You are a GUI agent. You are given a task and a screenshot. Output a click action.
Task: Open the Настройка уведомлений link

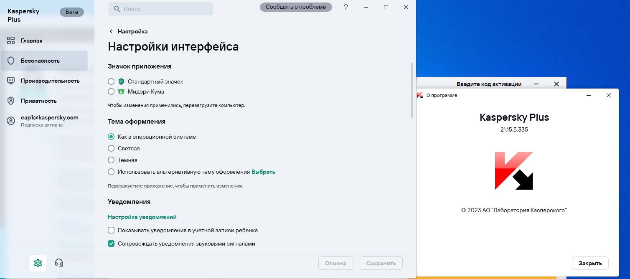pyautogui.click(x=142, y=217)
